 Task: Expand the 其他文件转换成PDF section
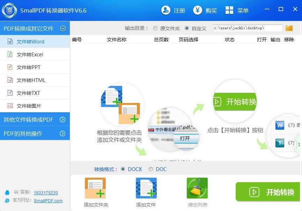[x=62, y=120]
